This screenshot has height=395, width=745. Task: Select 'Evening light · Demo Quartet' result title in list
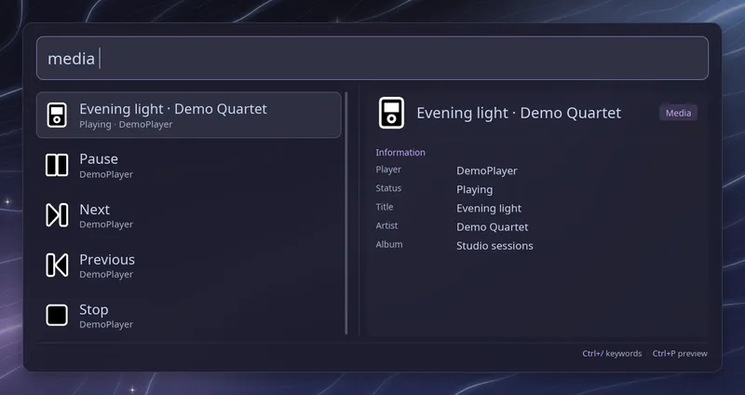[173, 109]
